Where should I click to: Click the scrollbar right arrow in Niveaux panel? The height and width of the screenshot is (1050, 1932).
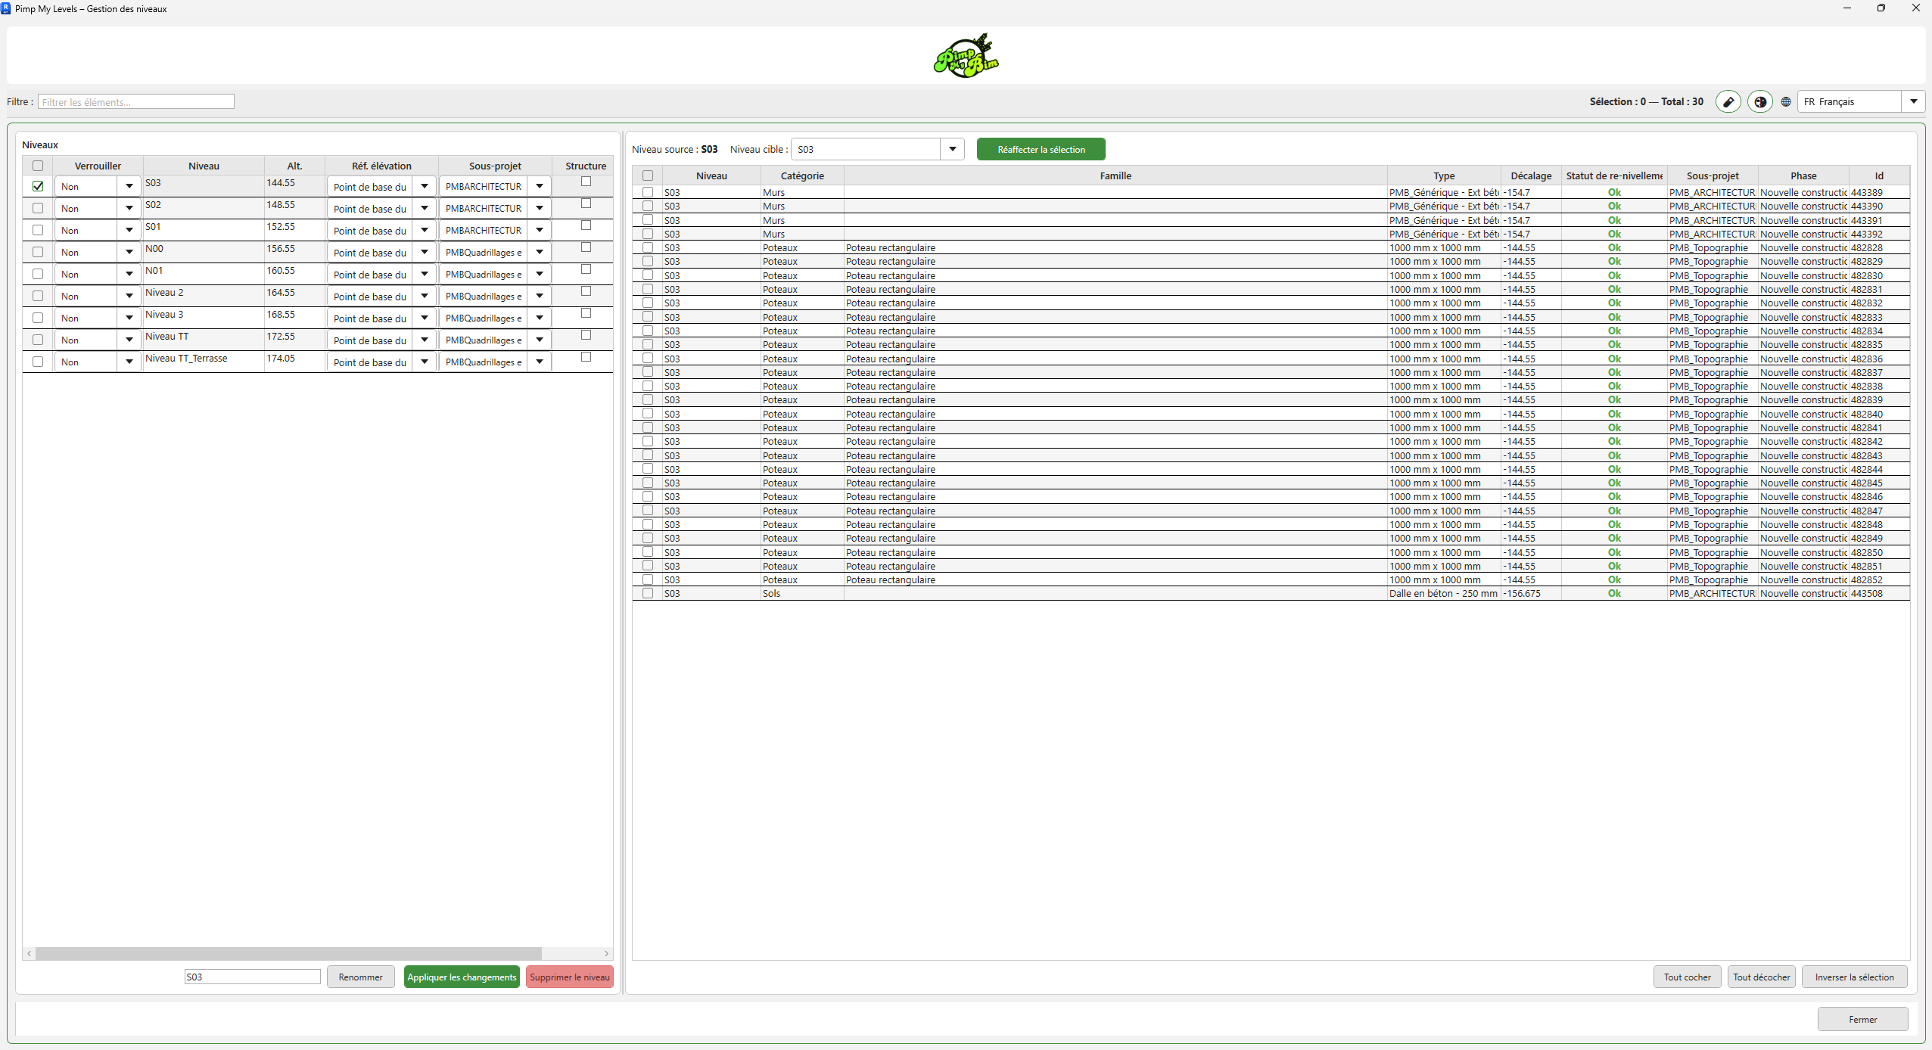[x=606, y=953]
